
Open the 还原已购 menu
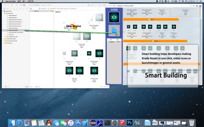(x=30, y=1)
